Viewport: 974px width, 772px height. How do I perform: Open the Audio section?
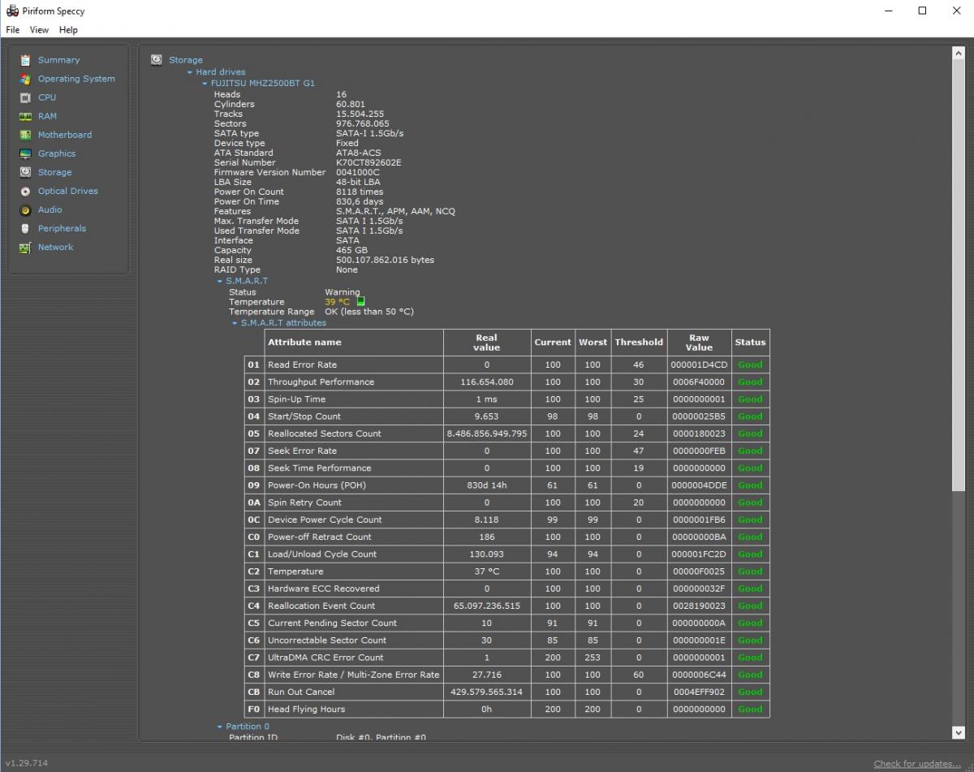click(50, 209)
